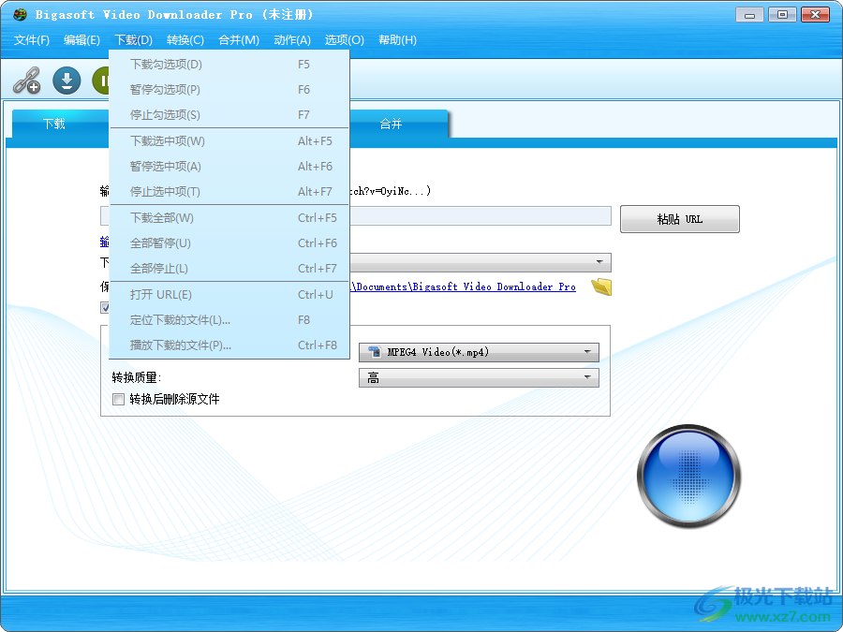Switch to the 合并 tab
This screenshot has width=843, height=632.
[398, 125]
